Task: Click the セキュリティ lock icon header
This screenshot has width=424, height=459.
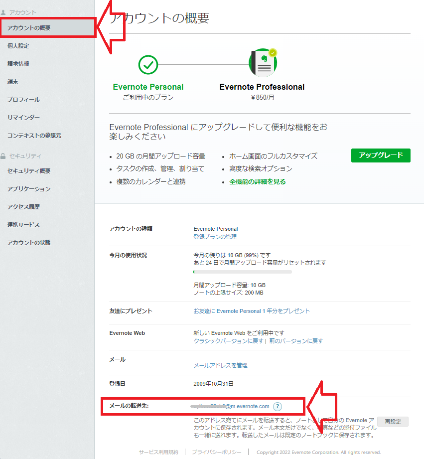Action: [3, 156]
